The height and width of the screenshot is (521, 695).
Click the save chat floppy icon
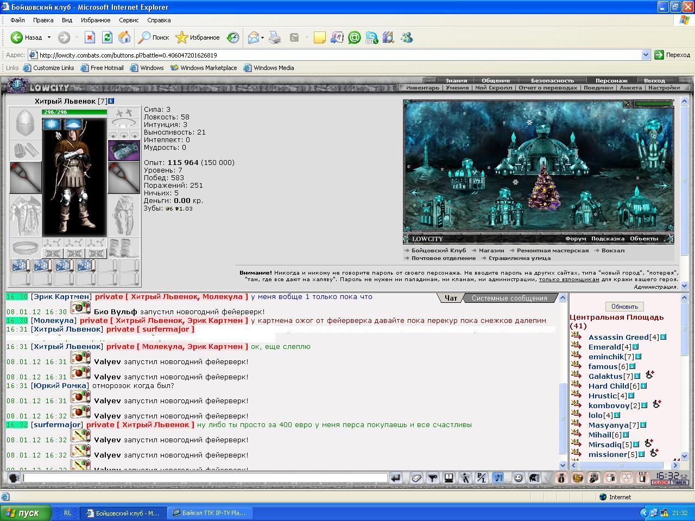click(449, 478)
